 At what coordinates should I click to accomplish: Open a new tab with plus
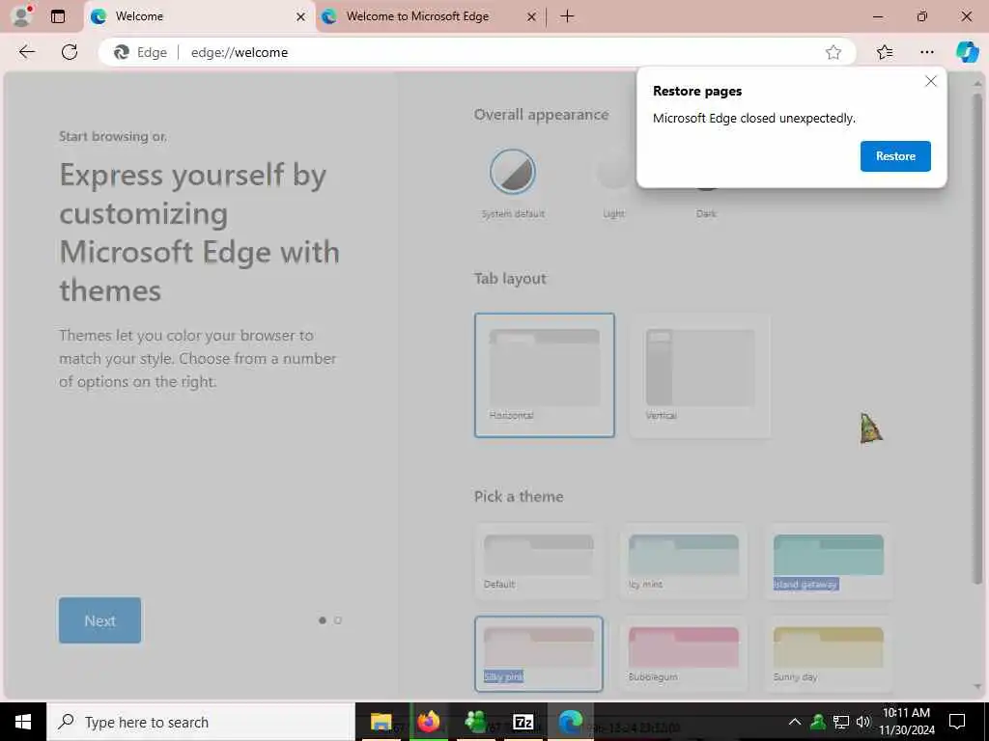(x=567, y=16)
